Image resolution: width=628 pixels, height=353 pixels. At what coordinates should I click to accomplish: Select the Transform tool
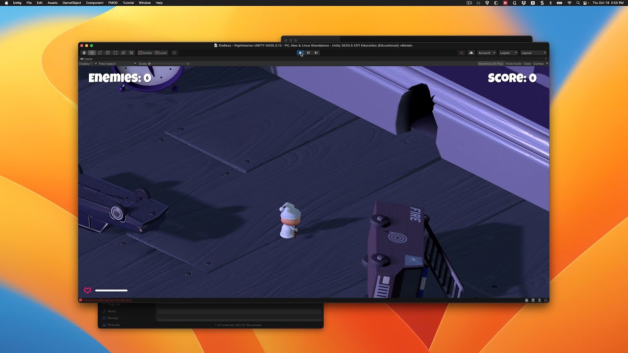coord(123,53)
